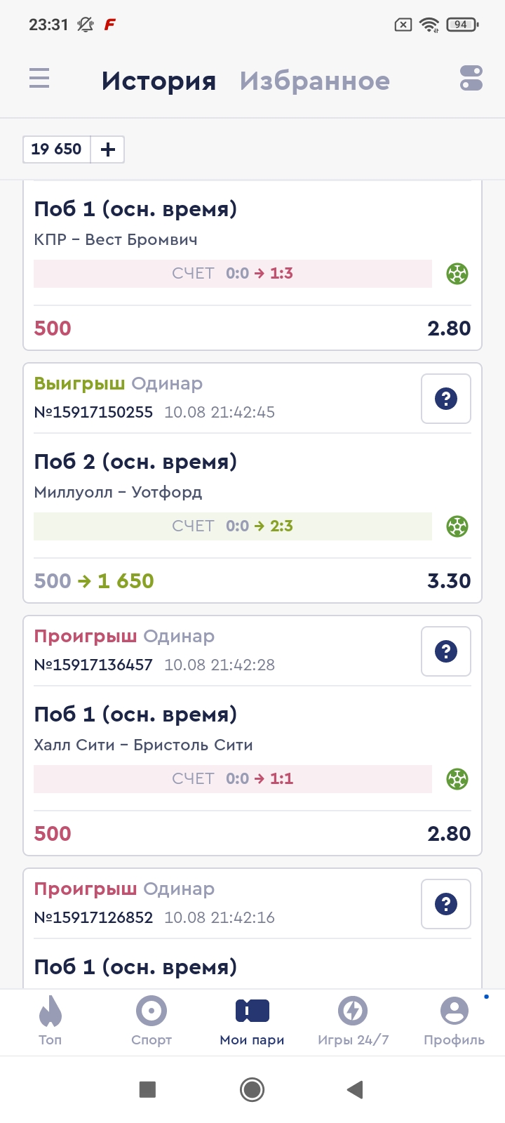Viewport: 505px width, 1123px height.
Task: Open Мои пари in bottom navigation
Action: (x=252, y=1021)
